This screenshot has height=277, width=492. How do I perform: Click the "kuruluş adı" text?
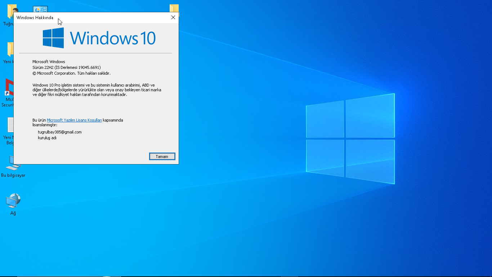[47, 138]
